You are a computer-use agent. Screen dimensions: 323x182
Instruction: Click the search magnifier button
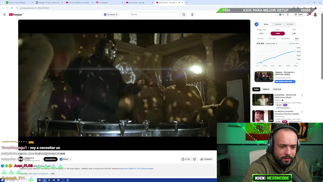[184, 14]
